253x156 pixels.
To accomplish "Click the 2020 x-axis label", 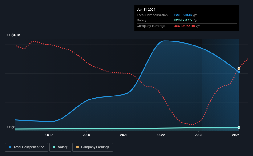I will click(x=86, y=135).
